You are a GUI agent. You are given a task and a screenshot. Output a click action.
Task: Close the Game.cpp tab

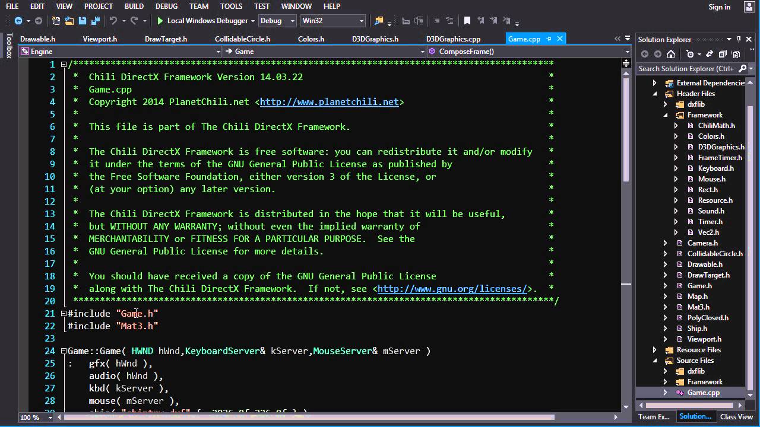(x=560, y=39)
